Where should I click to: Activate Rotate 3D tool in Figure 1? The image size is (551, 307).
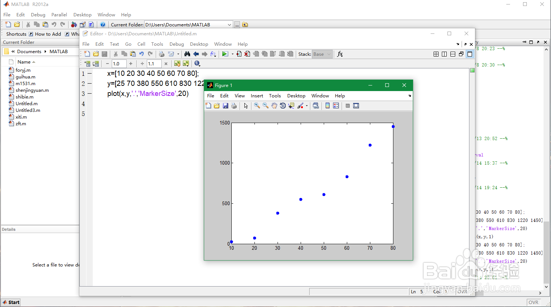tap(283, 106)
